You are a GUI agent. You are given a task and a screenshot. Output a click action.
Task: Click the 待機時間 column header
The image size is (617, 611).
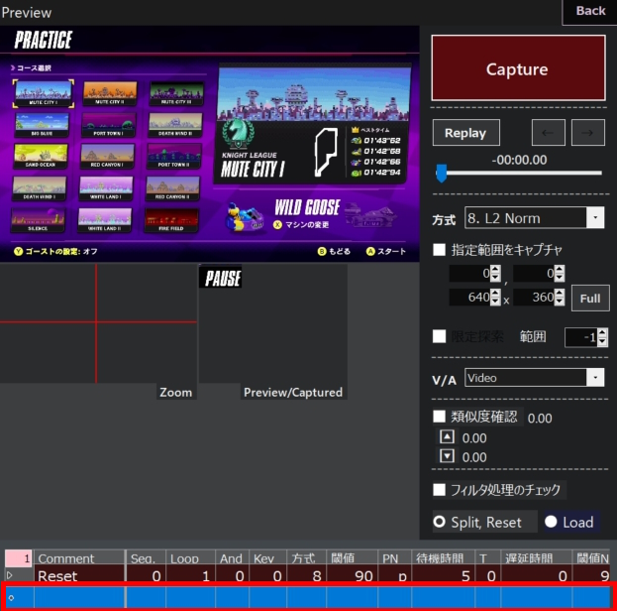pyautogui.click(x=443, y=557)
